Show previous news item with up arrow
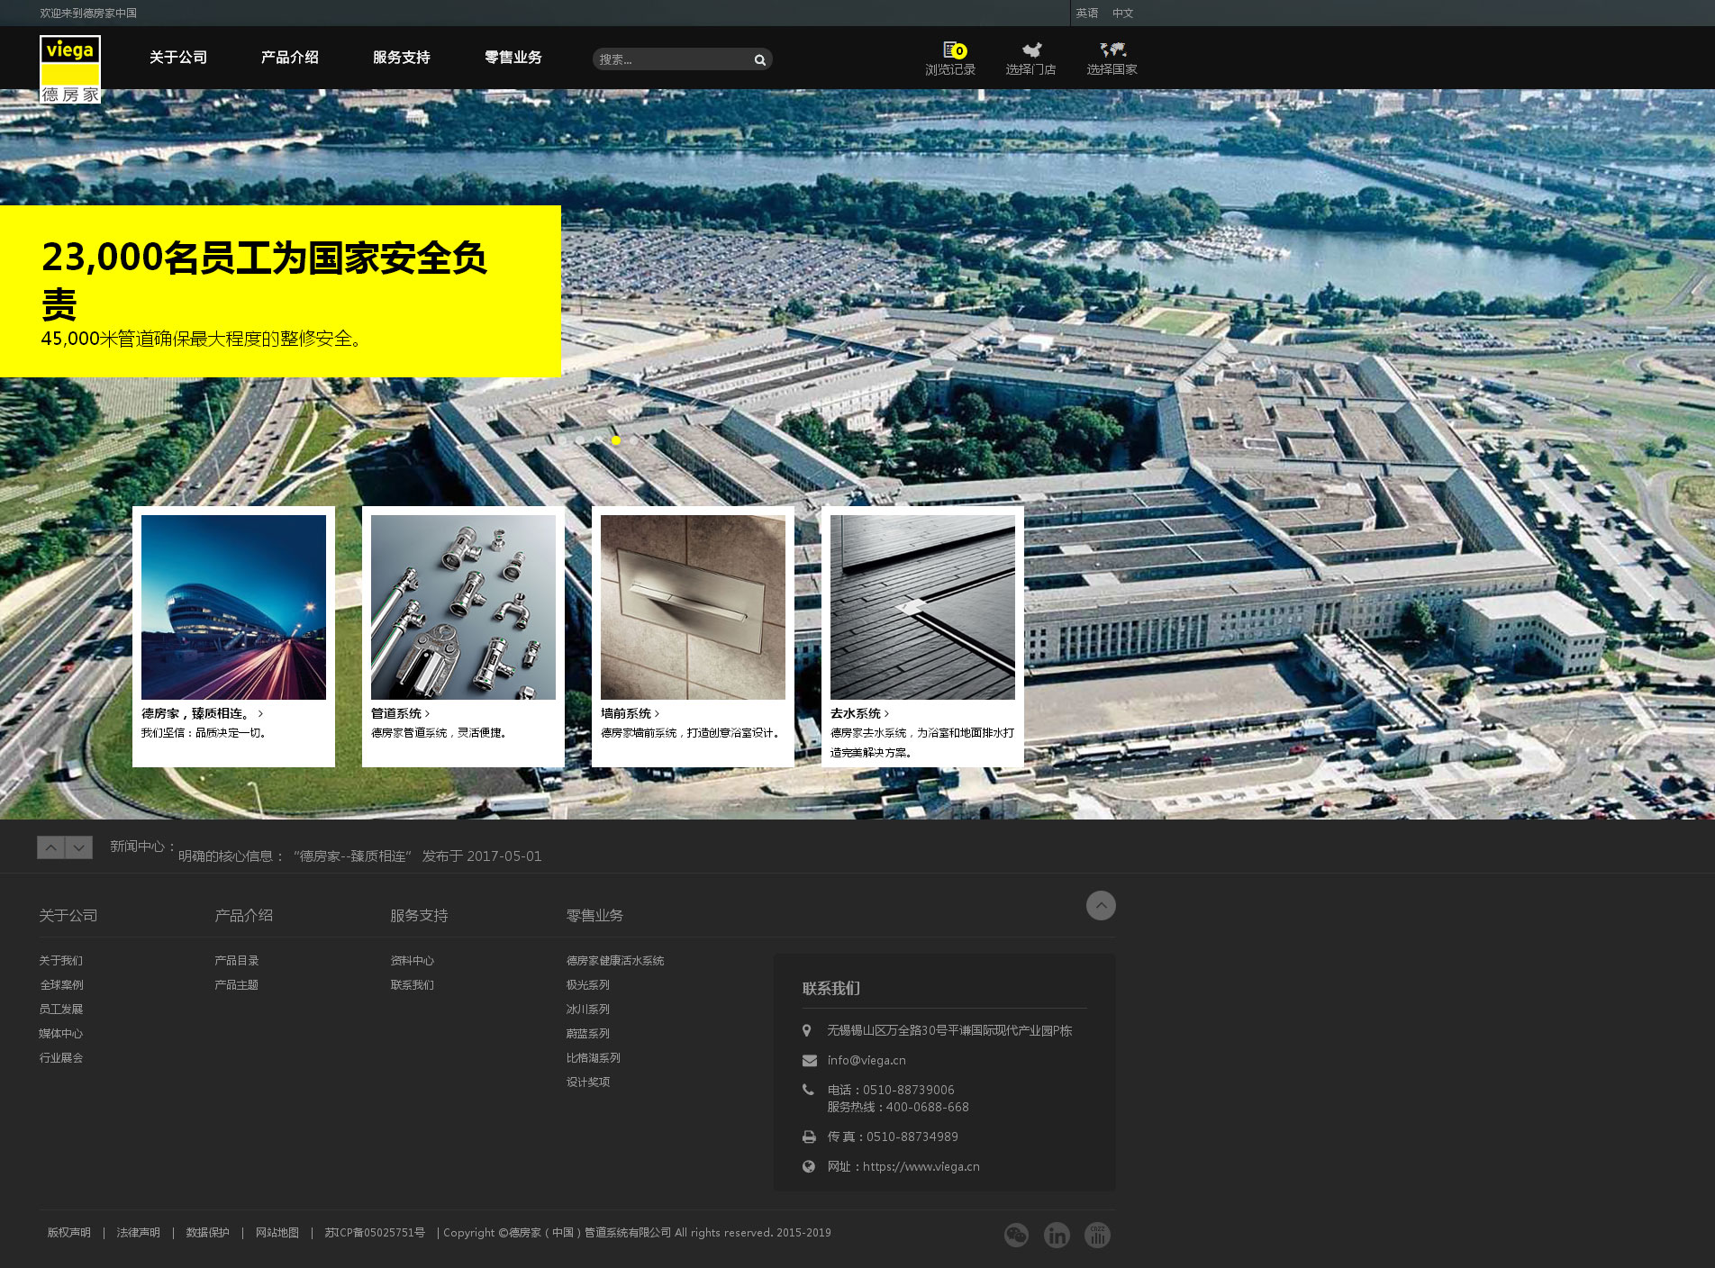 tap(50, 847)
